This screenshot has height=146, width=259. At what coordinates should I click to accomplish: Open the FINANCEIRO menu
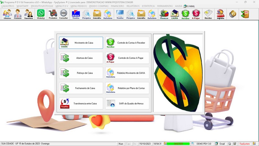118,6
